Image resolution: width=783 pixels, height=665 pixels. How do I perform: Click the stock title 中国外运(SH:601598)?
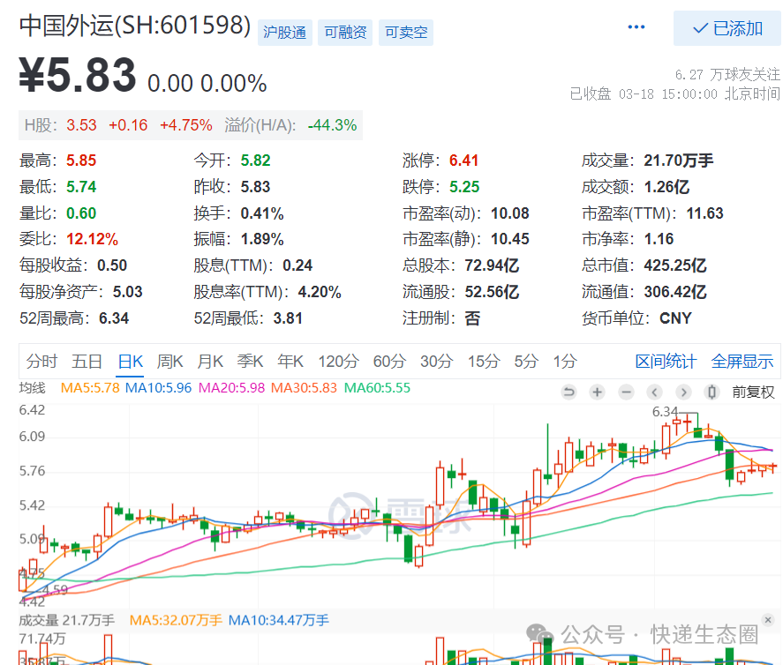(135, 26)
